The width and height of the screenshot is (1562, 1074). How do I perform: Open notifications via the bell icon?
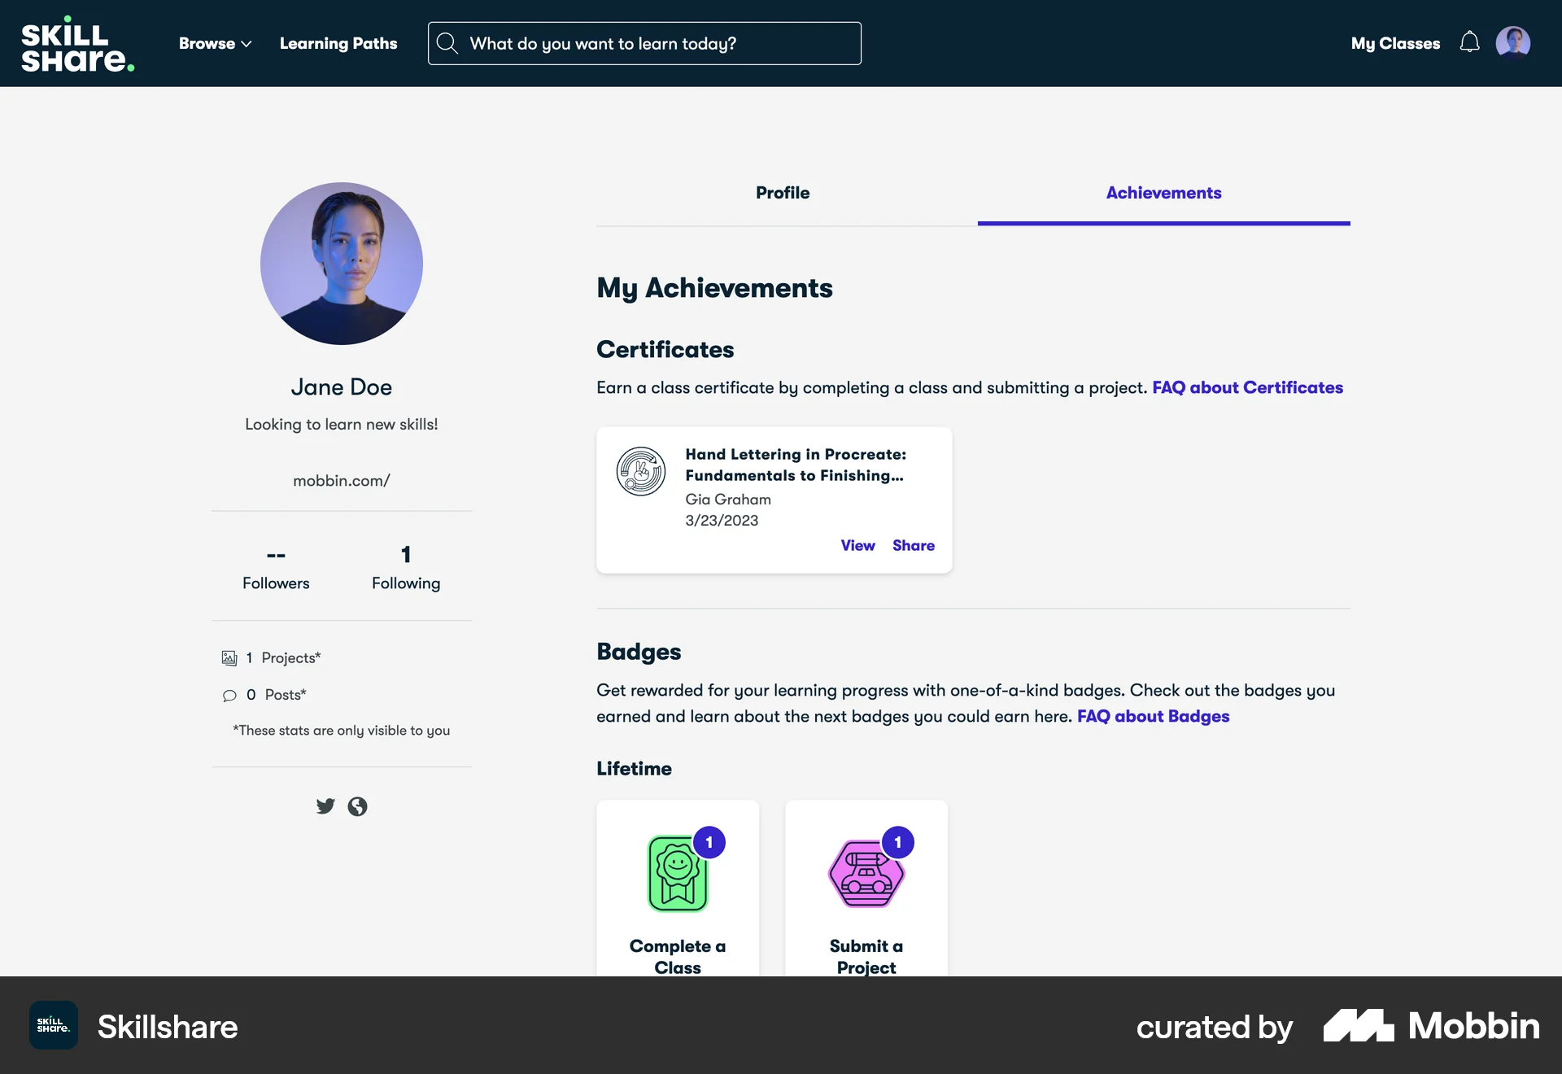click(1469, 43)
